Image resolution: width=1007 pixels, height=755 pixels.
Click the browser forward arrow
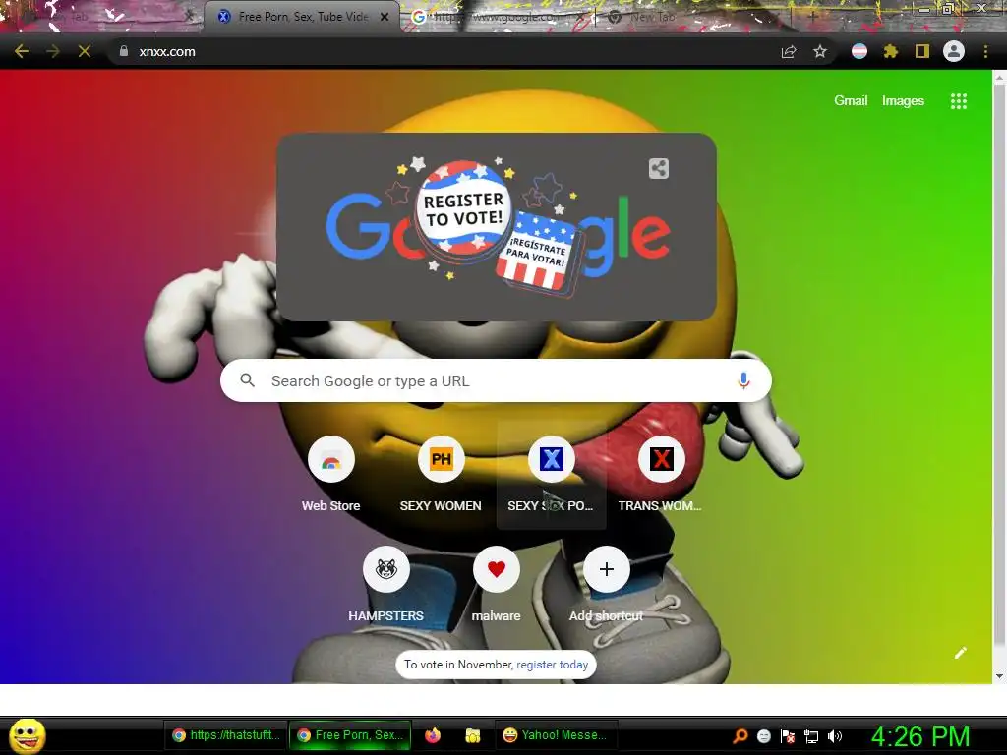pyautogui.click(x=53, y=51)
